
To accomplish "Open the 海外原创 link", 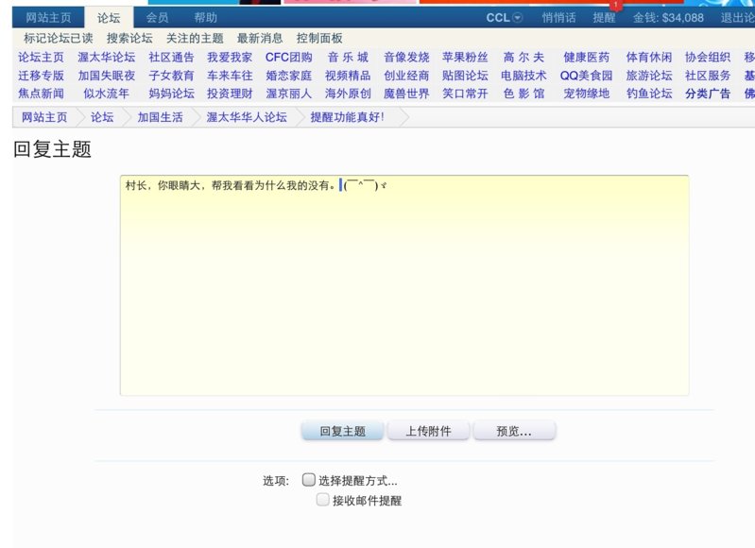I will tap(348, 94).
